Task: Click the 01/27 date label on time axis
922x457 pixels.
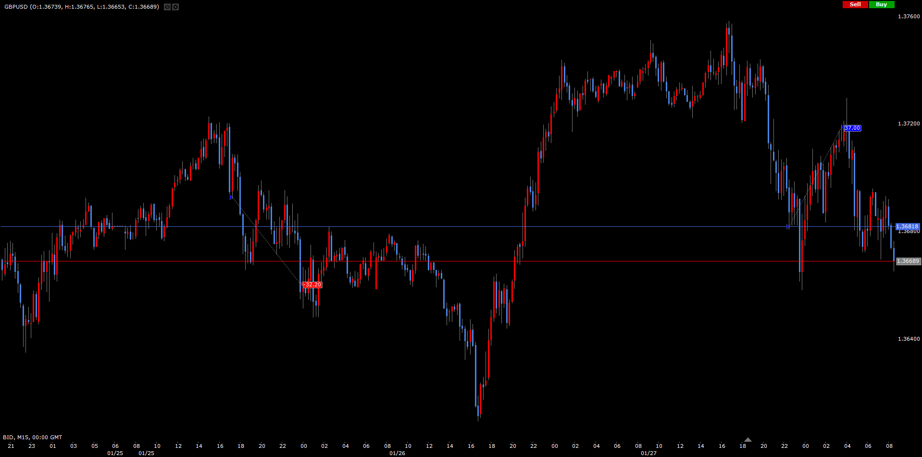Action: coord(648,453)
